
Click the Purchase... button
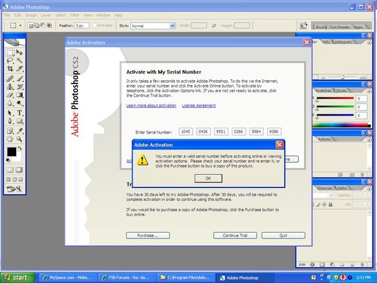pyautogui.click(x=148, y=236)
